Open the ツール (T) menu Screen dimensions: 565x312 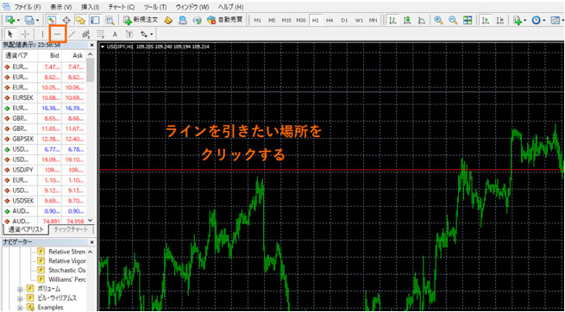tap(155, 7)
